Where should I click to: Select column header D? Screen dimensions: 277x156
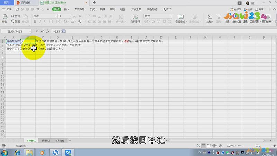tap(57, 37)
